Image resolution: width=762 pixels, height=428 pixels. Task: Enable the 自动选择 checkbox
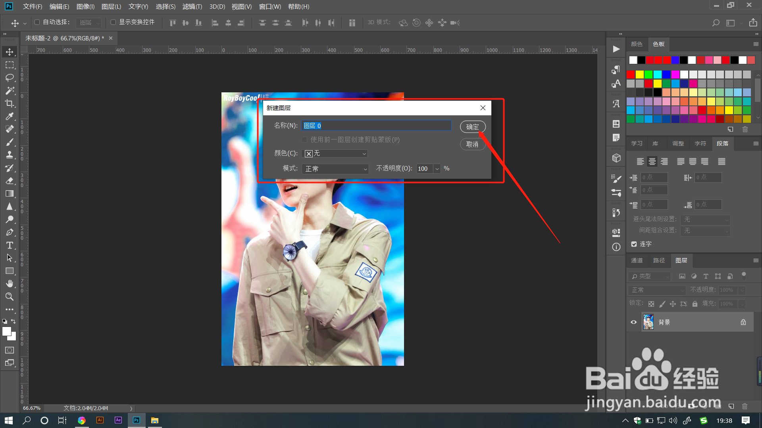point(37,22)
